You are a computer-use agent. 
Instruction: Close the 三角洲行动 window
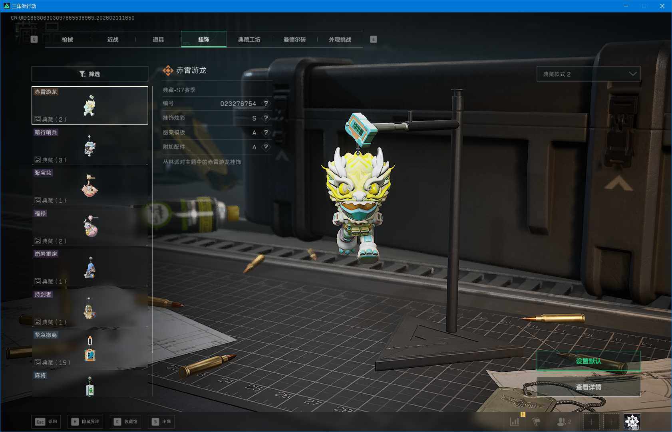[x=662, y=6]
